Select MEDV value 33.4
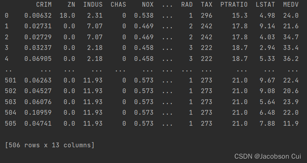307x163 pixels. click(291, 48)
